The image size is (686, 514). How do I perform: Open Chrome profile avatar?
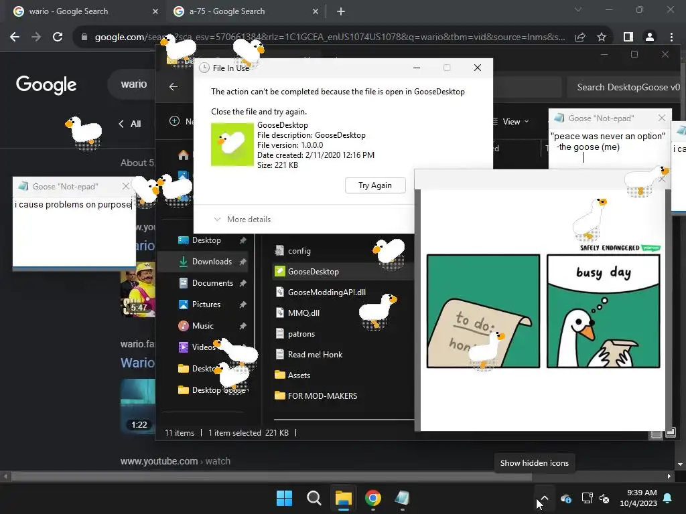[650, 37]
